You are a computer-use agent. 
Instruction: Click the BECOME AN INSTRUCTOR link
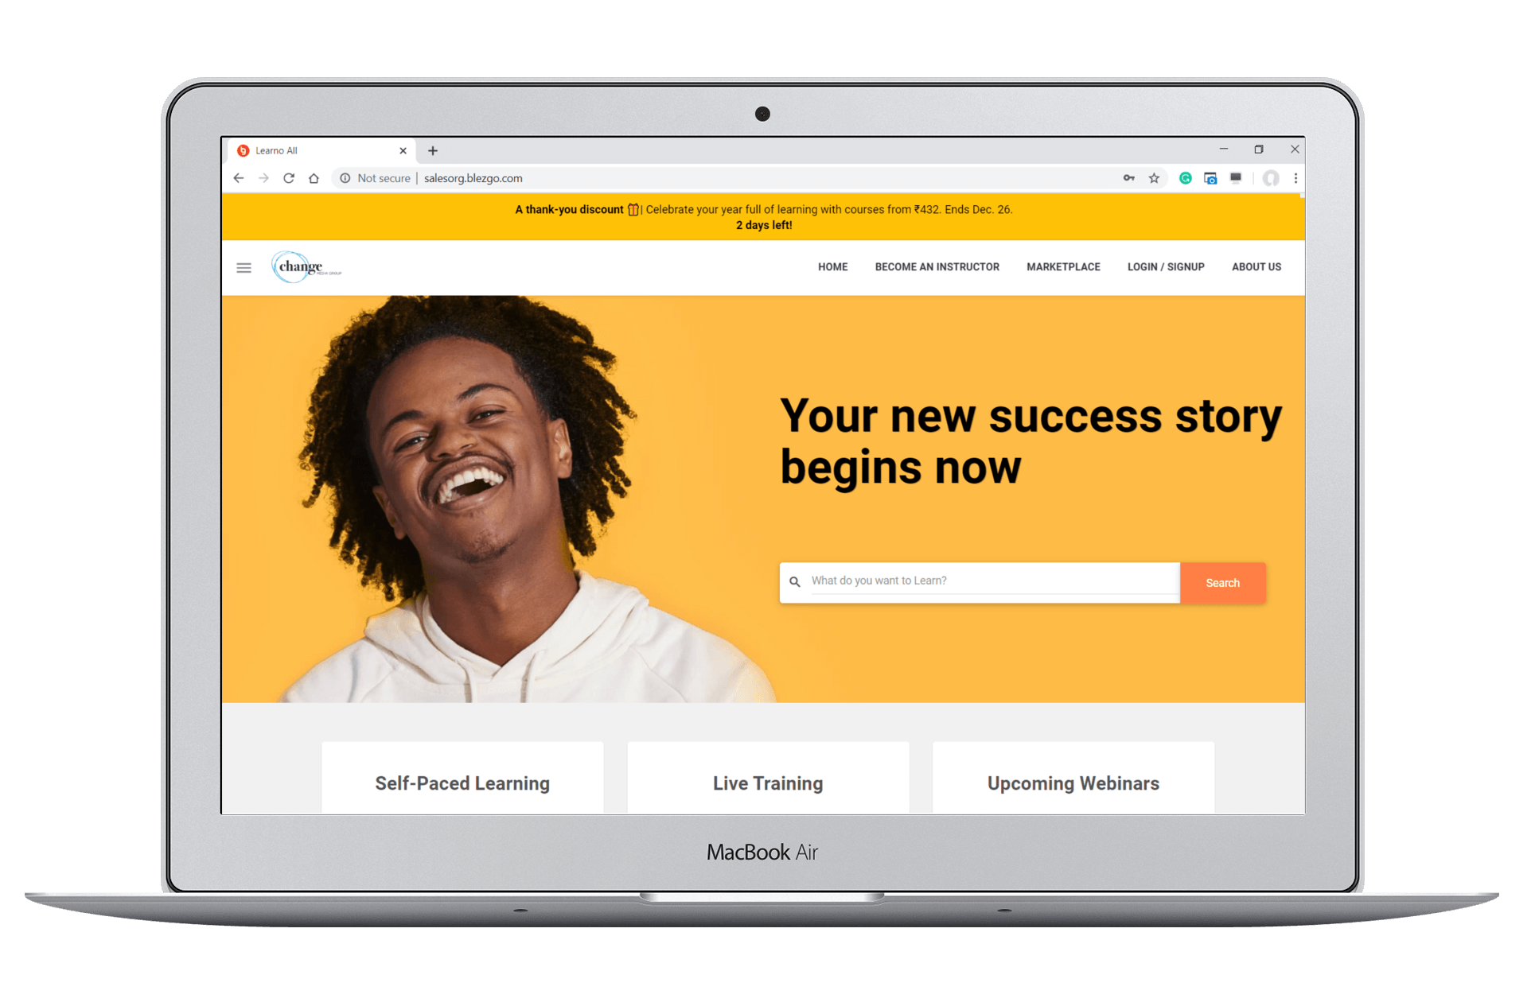(937, 267)
